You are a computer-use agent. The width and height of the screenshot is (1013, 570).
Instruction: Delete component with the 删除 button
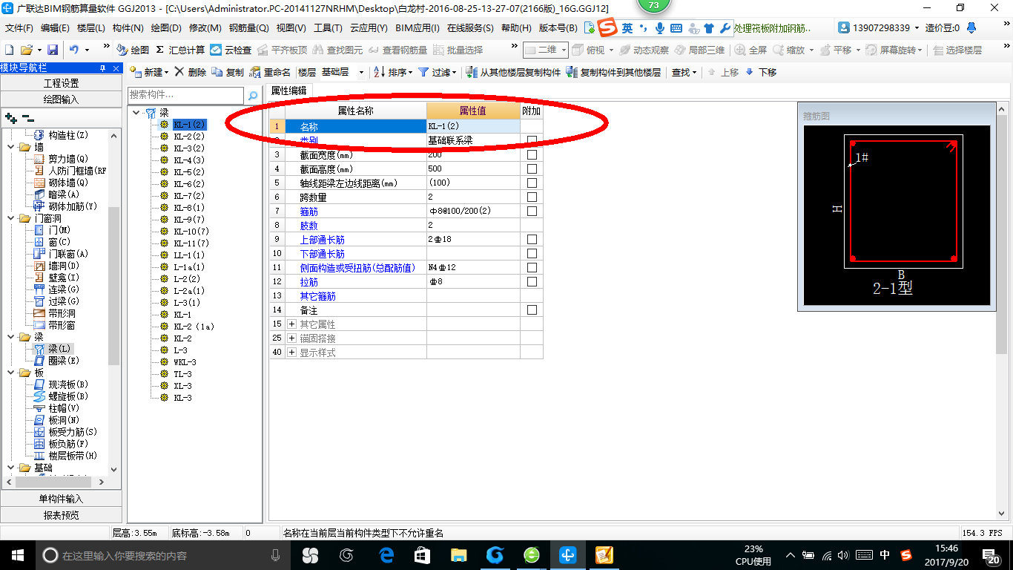pos(191,72)
